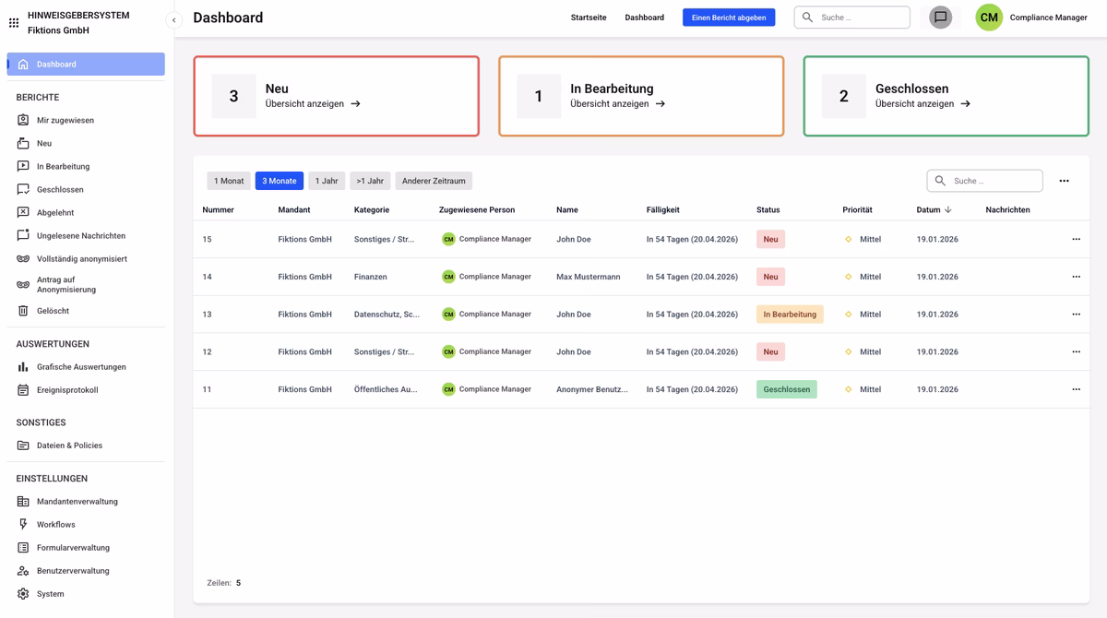1107x618 pixels.
Task: Show overview of Neu reports card
Action: point(313,104)
